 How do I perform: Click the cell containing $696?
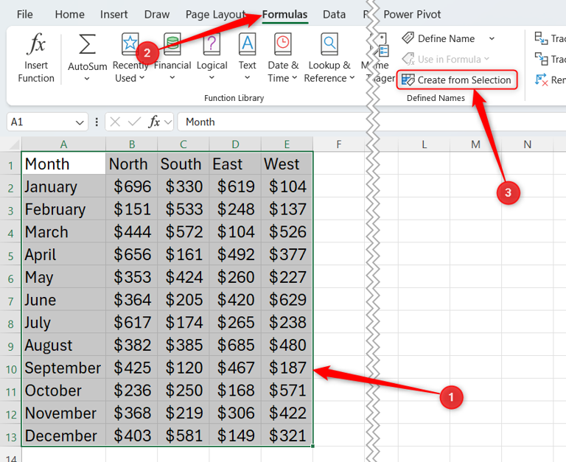[x=132, y=186]
